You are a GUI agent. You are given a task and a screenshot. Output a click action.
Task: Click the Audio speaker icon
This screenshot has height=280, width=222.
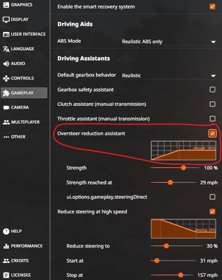[x=6, y=64]
